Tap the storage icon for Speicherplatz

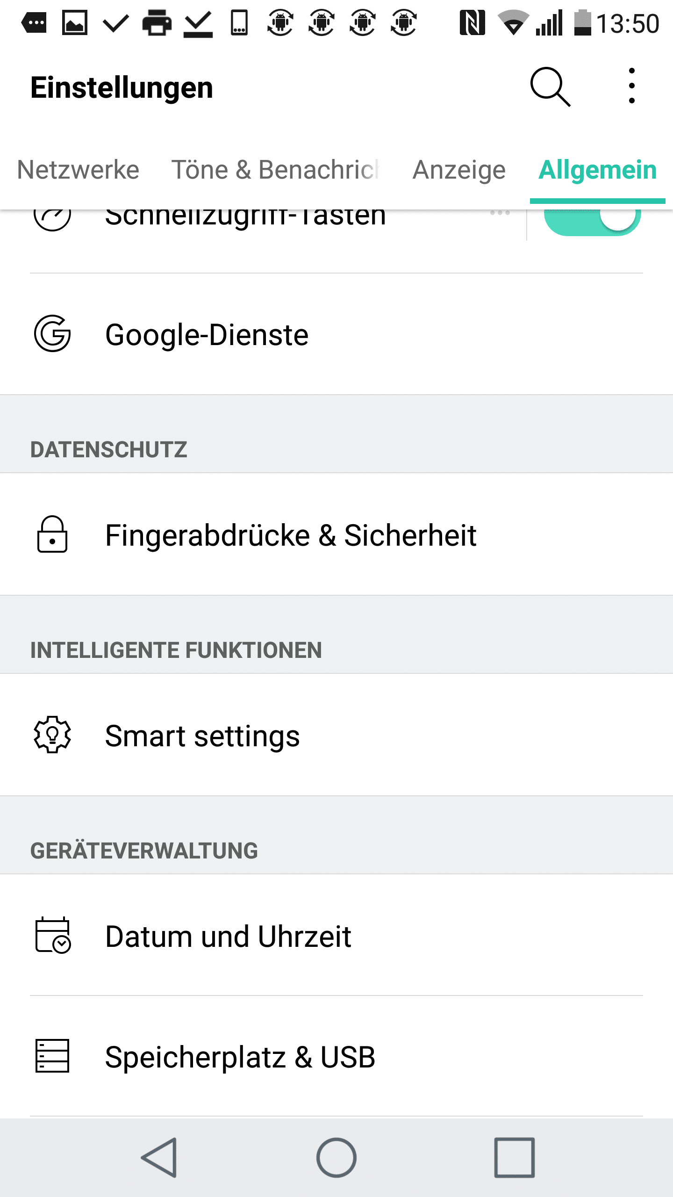click(x=52, y=1056)
